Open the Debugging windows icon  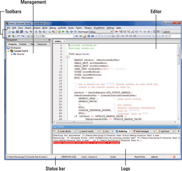click(154, 32)
